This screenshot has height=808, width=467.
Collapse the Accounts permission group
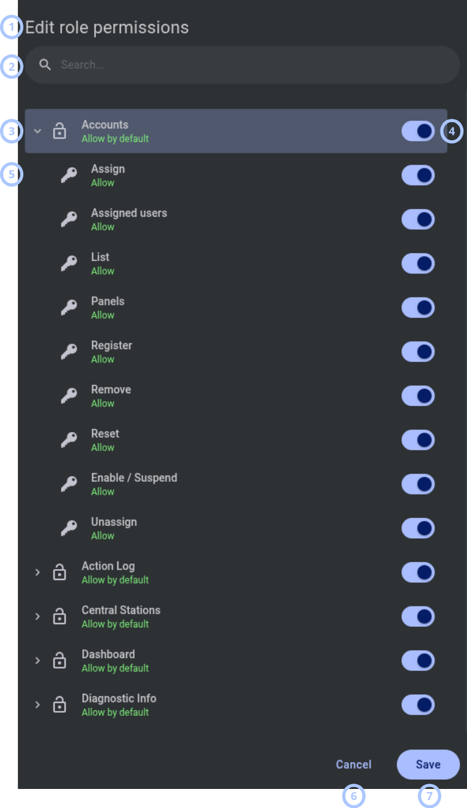pos(37,131)
